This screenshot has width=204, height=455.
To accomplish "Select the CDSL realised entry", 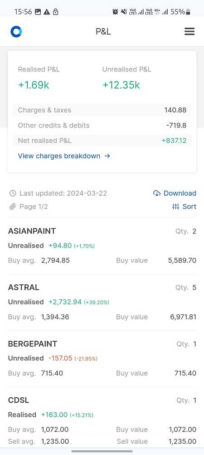I will pyautogui.click(x=102, y=421).
